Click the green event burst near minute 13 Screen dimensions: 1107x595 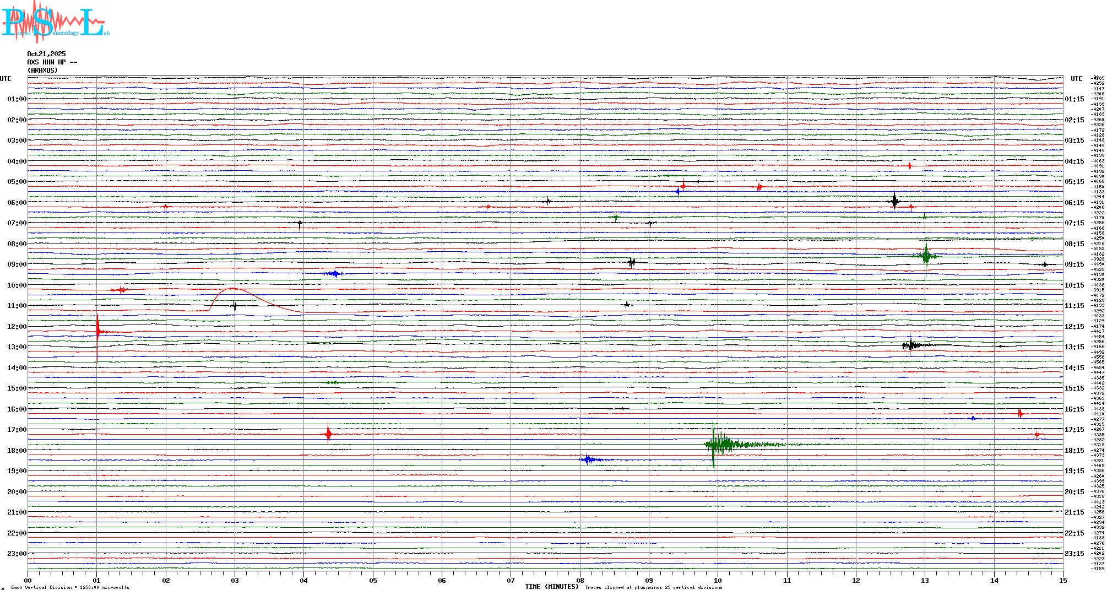pos(926,256)
